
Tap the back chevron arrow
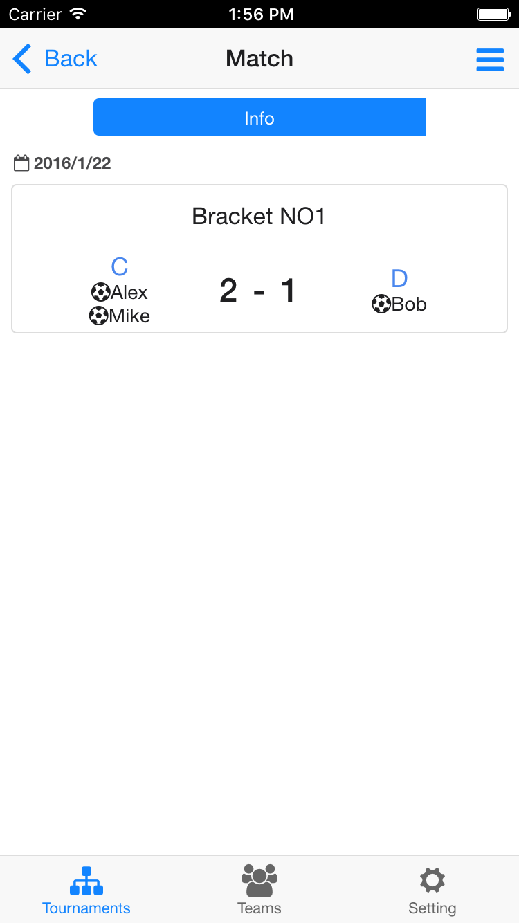click(22, 59)
